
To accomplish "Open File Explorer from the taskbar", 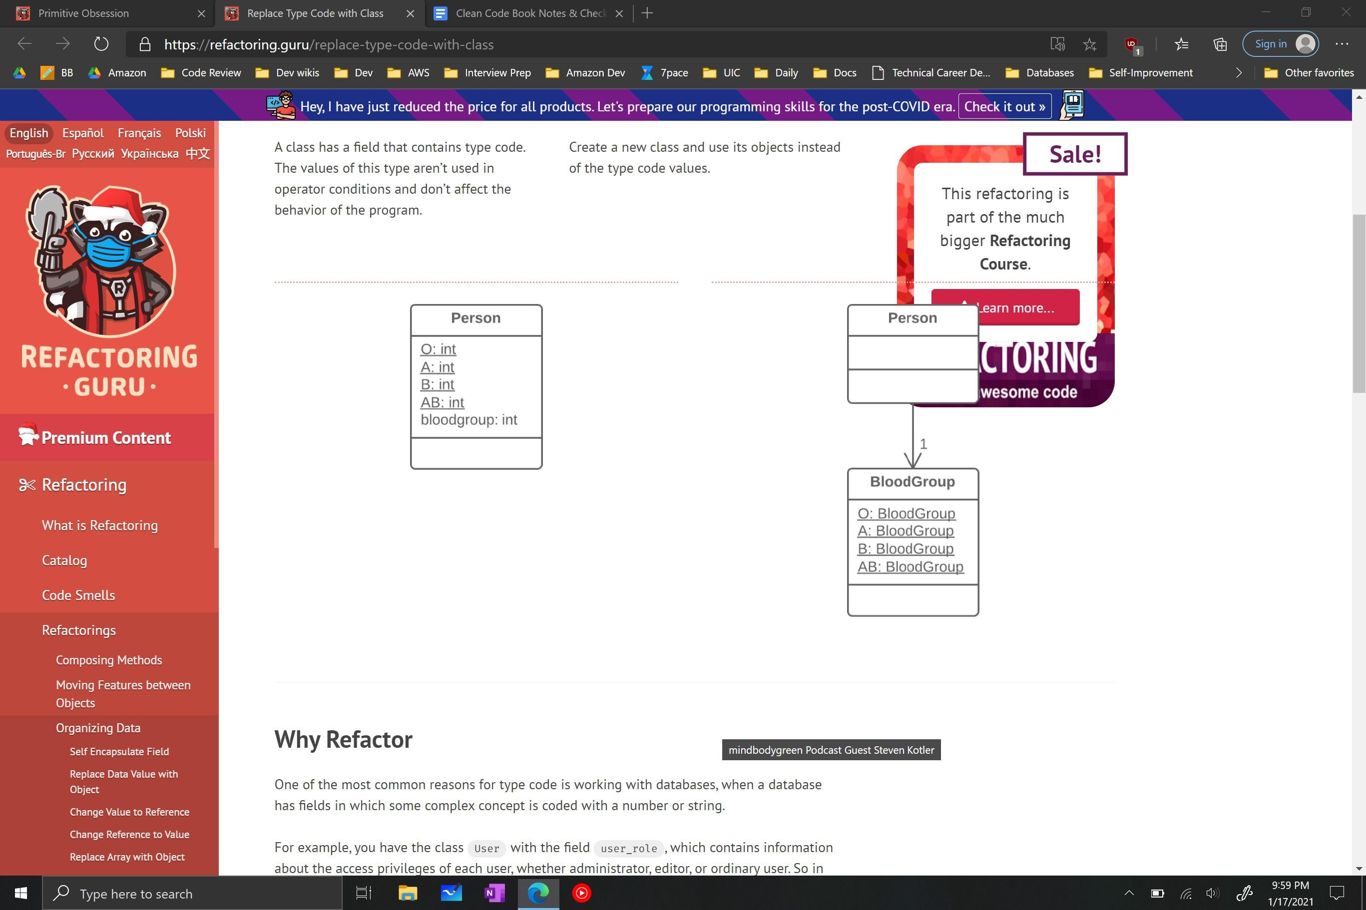I will [x=408, y=893].
